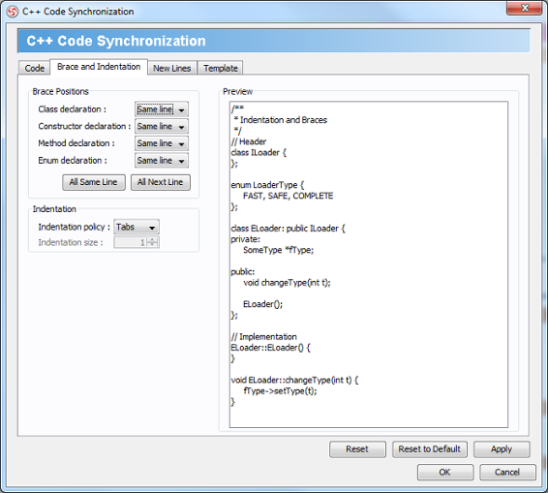The width and height of the screenshot is (548, 493).
Task: Open the Class declaration brace position dropdown
Action: click(162, 109)
